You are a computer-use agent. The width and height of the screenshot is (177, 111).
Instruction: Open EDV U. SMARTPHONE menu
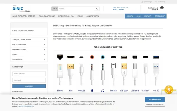tap(47, 16)
